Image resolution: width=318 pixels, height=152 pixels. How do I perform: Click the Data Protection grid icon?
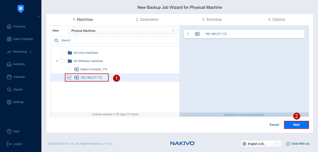click(x=9, y=39)
